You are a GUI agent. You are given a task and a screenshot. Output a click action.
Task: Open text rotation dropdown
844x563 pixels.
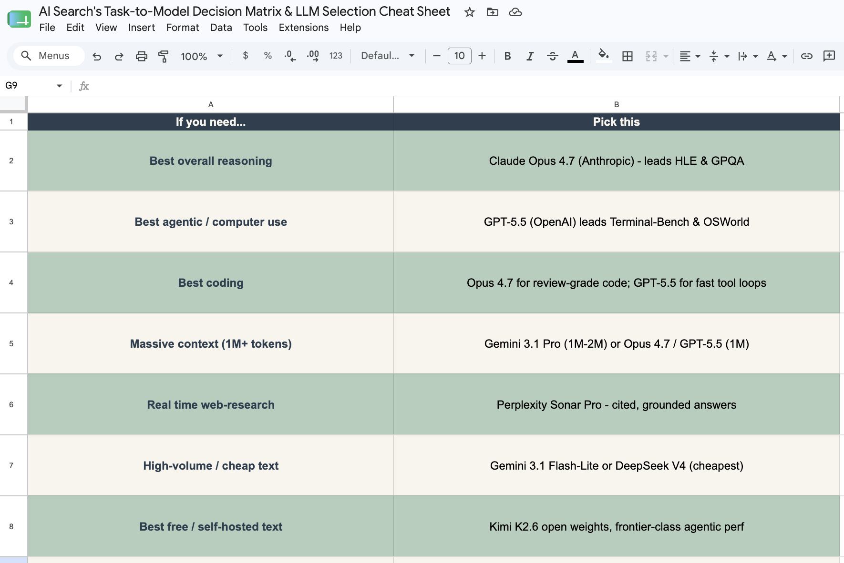click(777, 56)
